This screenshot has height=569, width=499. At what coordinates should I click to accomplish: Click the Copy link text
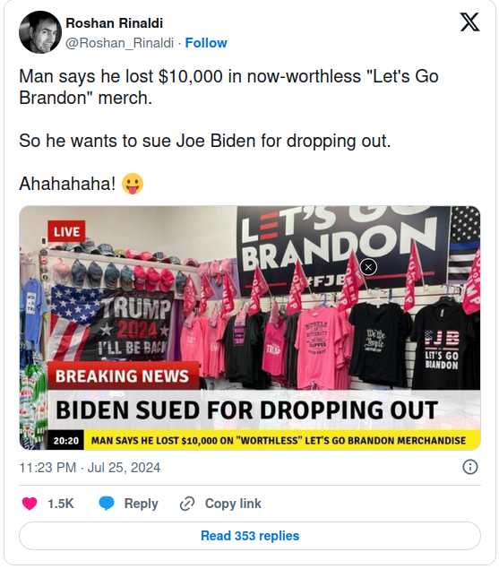[x=233, y=504]
